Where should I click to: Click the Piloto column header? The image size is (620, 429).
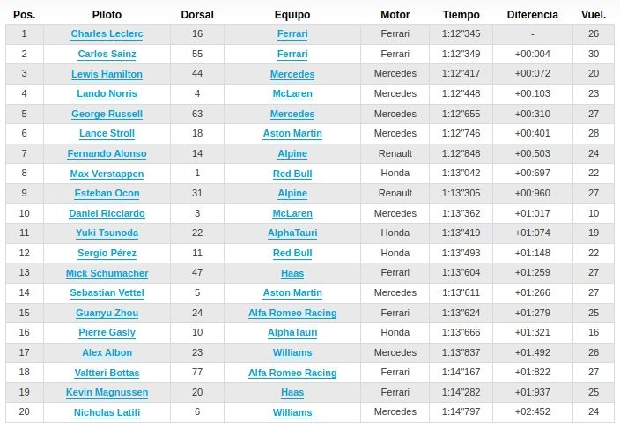(x=107, y=15)
